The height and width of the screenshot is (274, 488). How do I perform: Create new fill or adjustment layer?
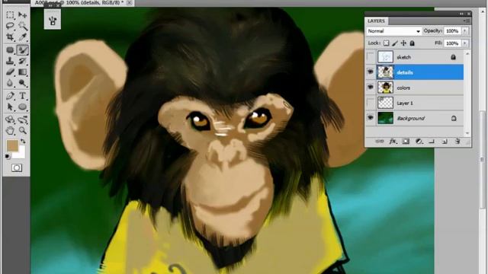click(x=419, y=142)
